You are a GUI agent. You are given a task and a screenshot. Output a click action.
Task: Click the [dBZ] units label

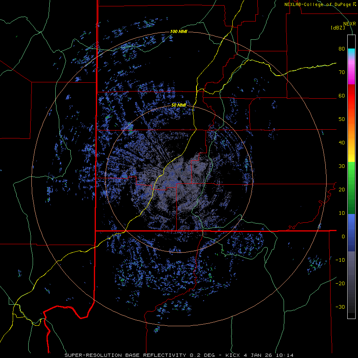[338, 28]
